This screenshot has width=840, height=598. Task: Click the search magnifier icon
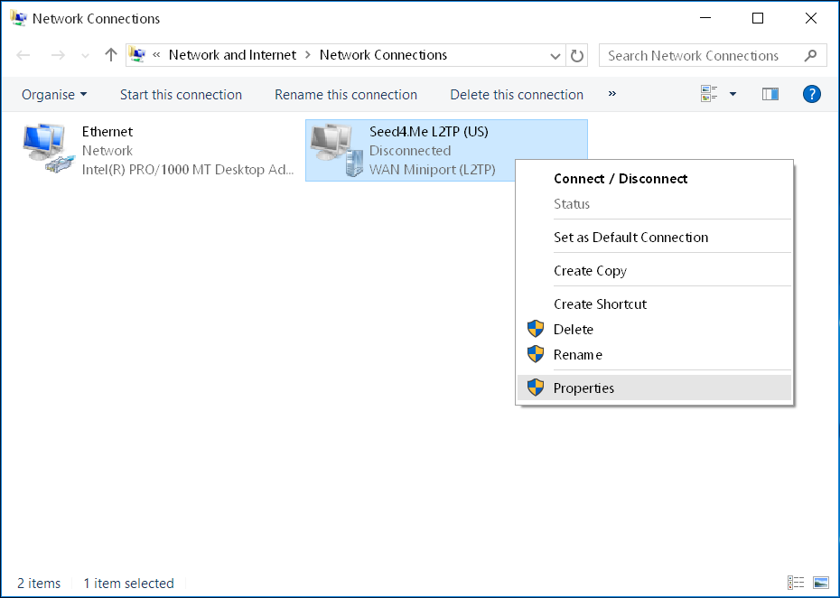tap(811, 55)
